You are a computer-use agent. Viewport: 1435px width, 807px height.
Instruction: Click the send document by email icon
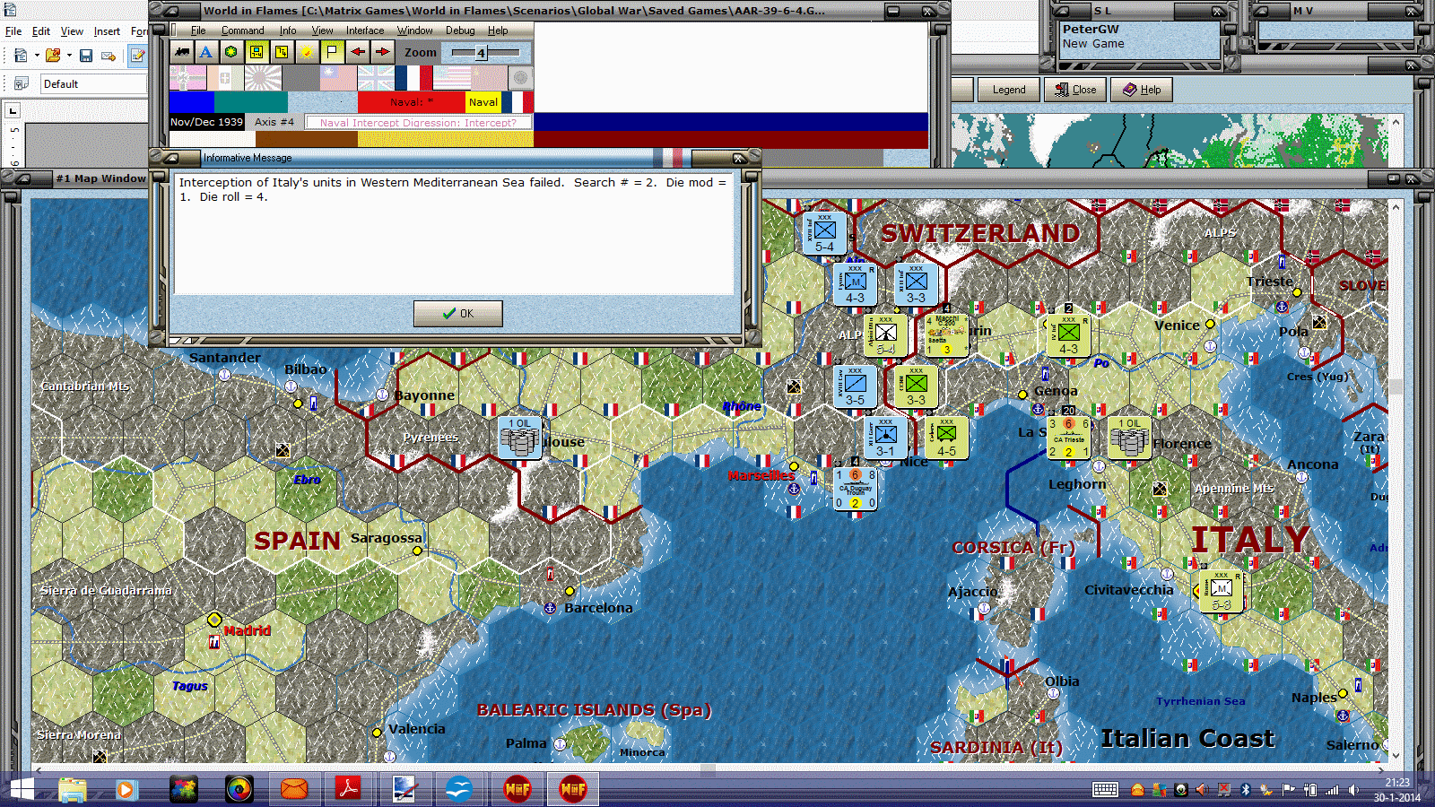[109, 56]
